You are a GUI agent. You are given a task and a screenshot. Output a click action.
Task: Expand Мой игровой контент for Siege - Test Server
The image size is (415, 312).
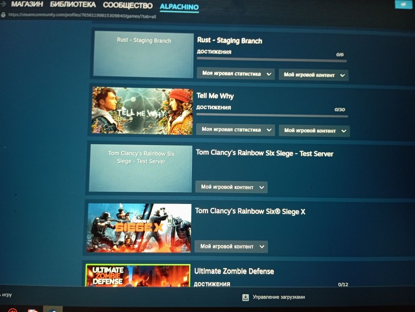point(232,187)
